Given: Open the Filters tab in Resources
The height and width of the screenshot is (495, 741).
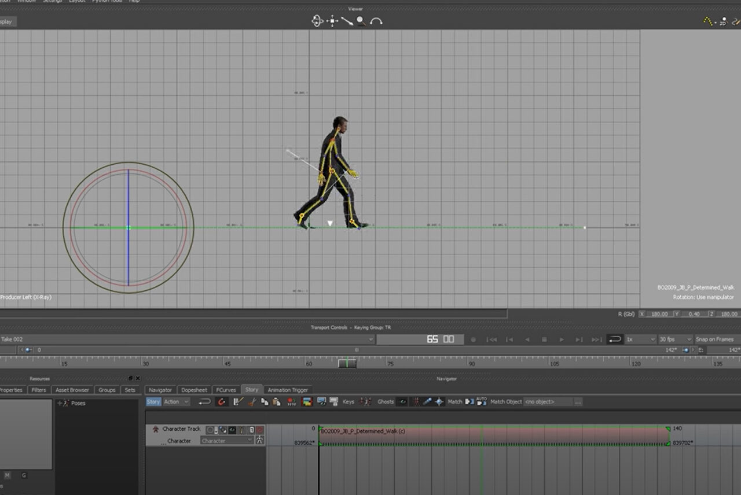Looking at the screenshot, I should click(x=39, y=390).
